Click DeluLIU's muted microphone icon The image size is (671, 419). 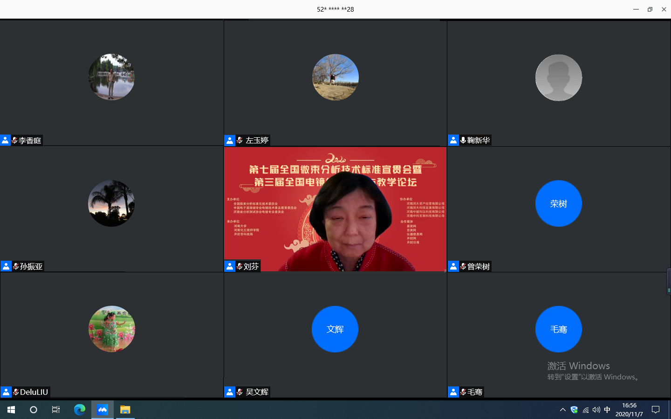(x=16, y=392)
